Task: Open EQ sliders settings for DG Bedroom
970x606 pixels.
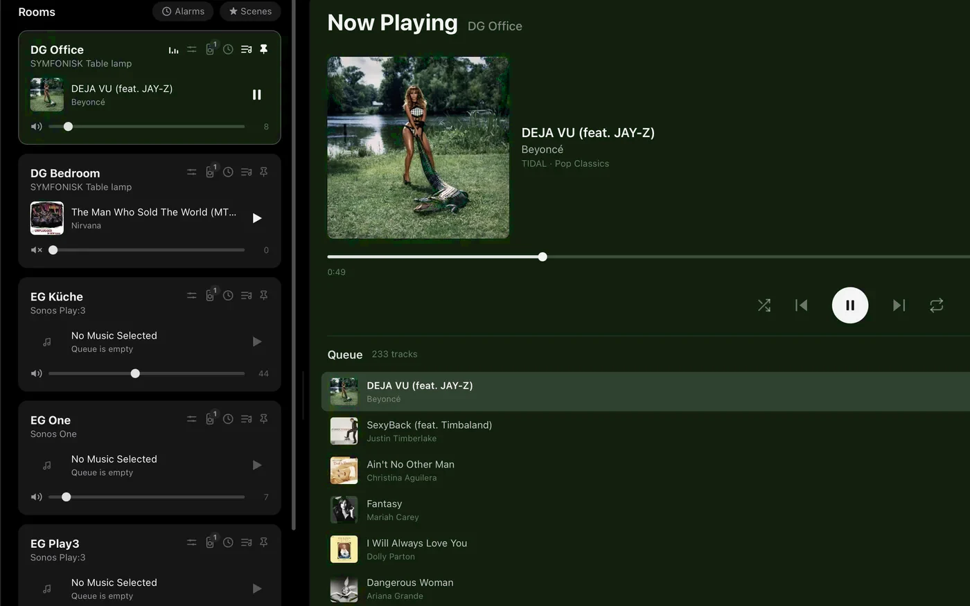Action: 191,172
